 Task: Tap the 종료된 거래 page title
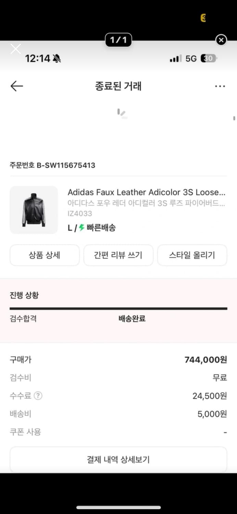pos(118,86)
